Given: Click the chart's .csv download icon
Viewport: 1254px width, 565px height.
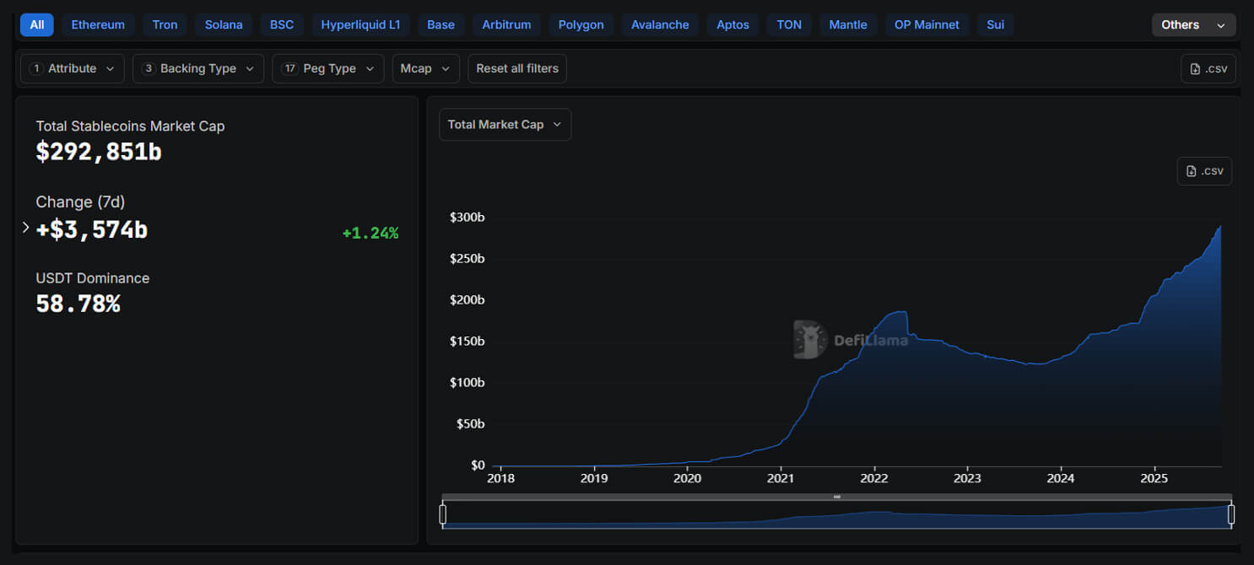Looking at the screenshot, I should pos(1204,170).
